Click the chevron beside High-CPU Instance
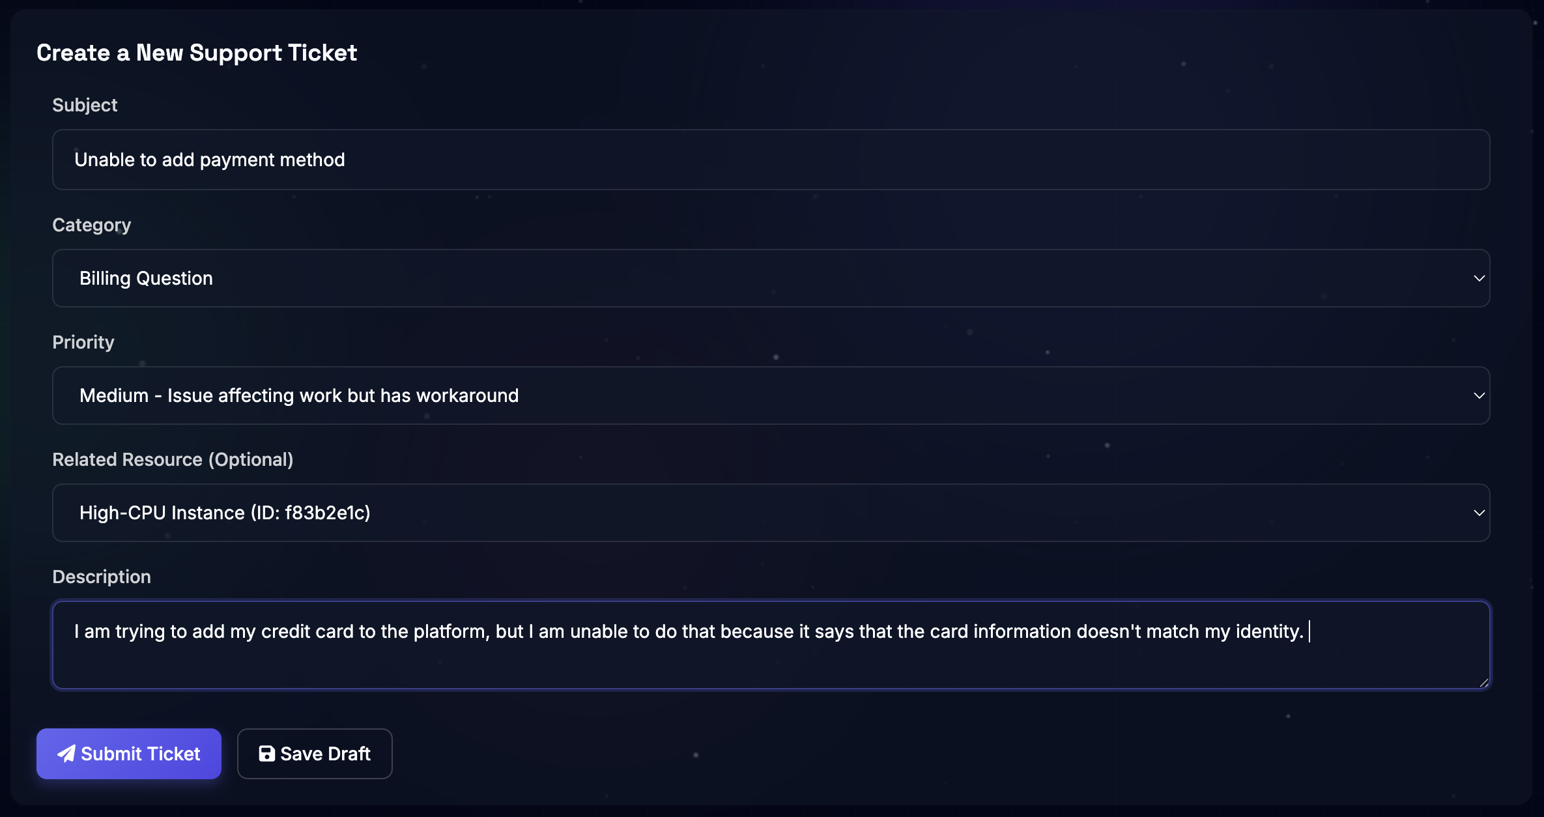The image size is (1544, 817). 1479,513
